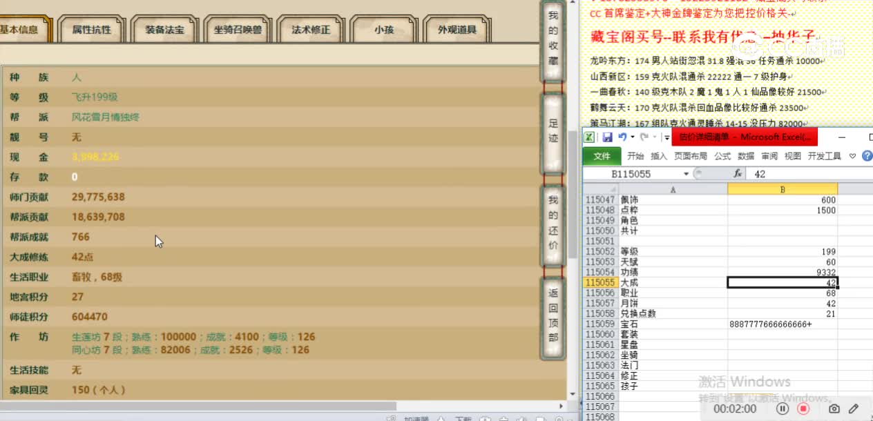Open the Name Box dropdown next to B115055
Screen dimensions: 873x421
point(687,174)
